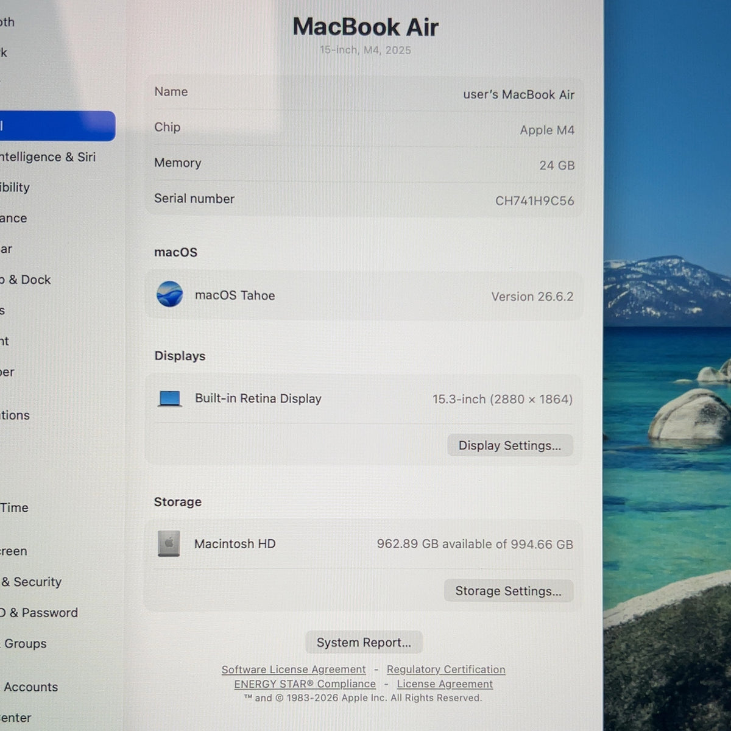This screenshot has width=731, height=731.
Task: Open the Regulatory Certification link
Action: [446, 669]
